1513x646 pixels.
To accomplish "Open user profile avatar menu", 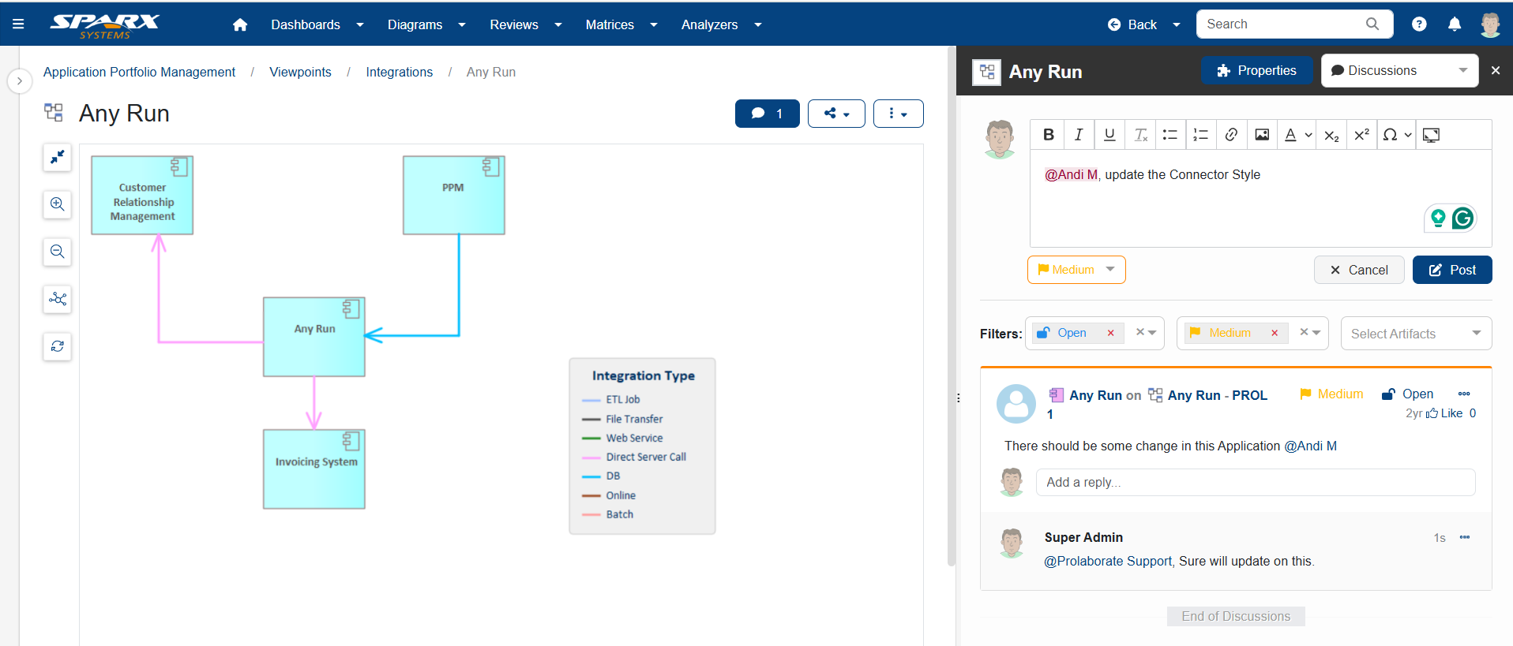I will point(1490,24).
